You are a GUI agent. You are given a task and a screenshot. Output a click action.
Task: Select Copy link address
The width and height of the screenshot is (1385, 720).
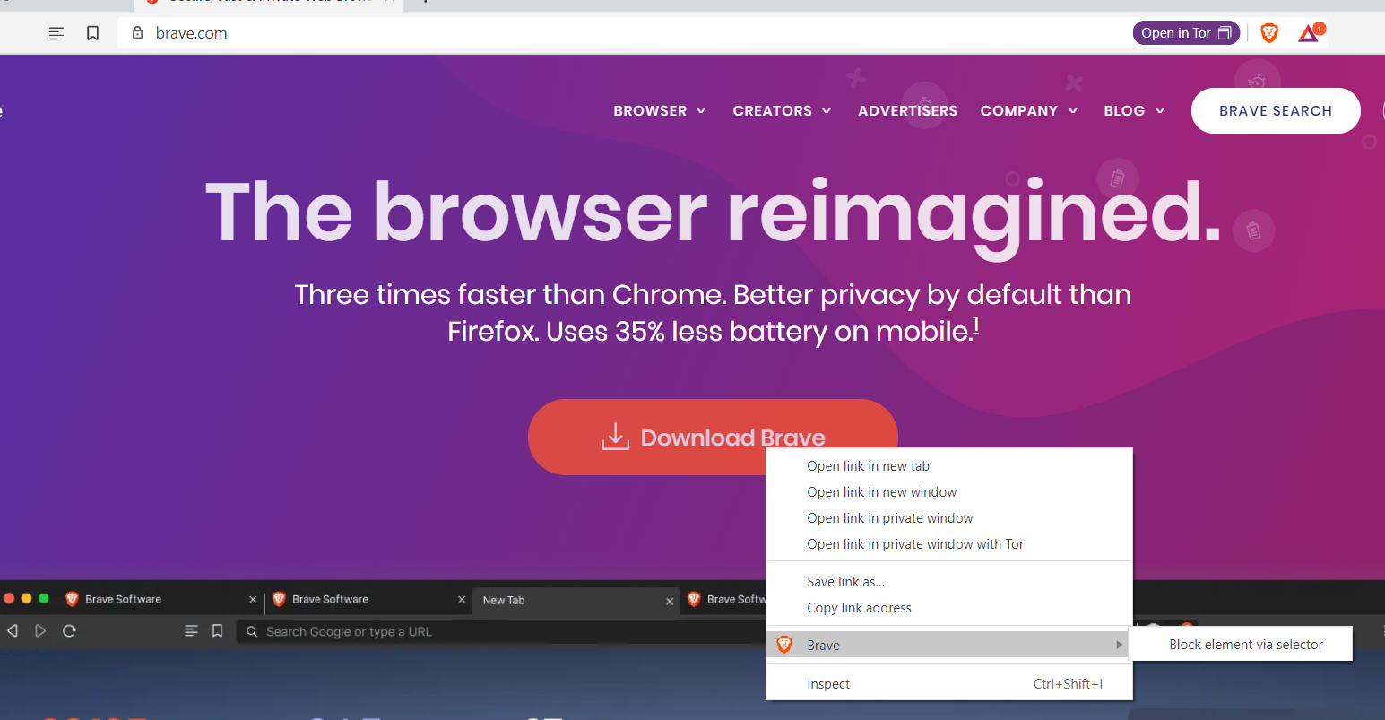click(949, 608)
